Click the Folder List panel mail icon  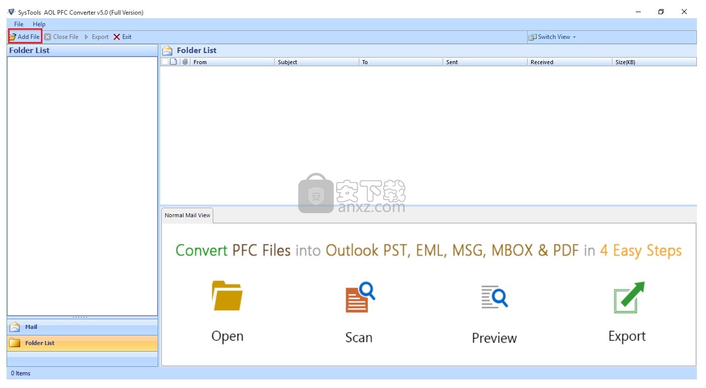click(167, 51)
